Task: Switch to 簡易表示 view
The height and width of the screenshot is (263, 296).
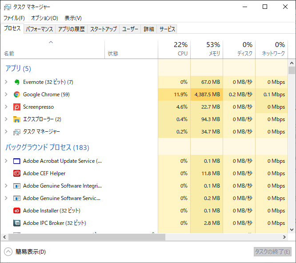Action: coord(25,252)
